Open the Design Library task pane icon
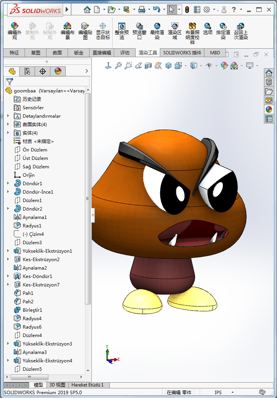The image size is (277, 398). point(269,82)
